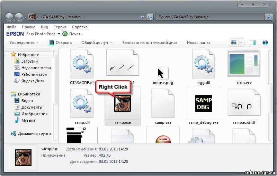Select the samp.exe application icon
Screen dimensions: 277x176
pyautogui.click(x=123, y=103)
